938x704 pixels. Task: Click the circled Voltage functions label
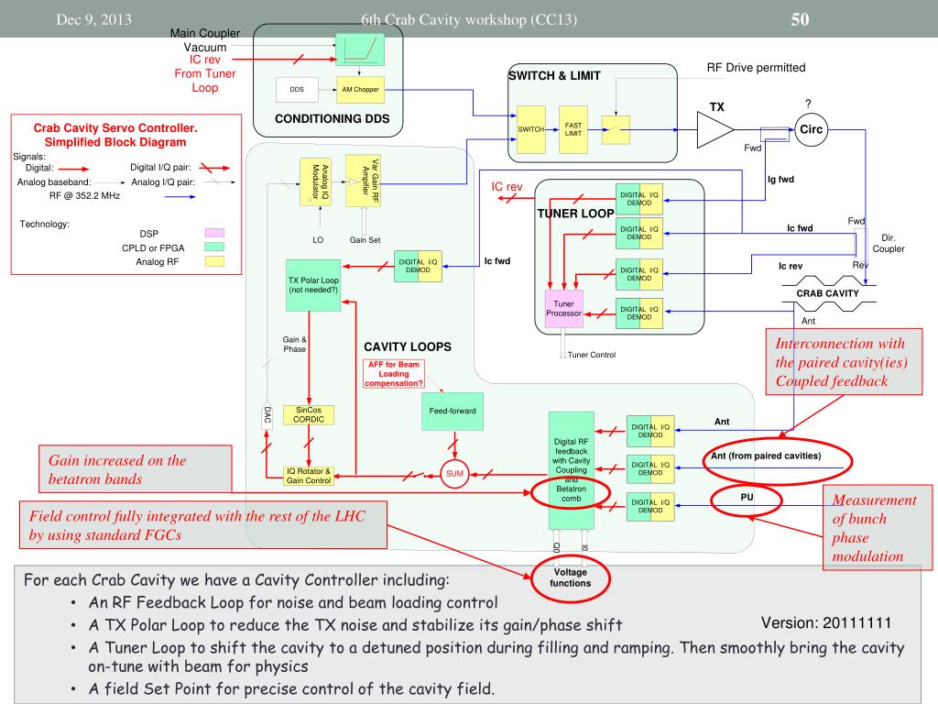point(570,577)
